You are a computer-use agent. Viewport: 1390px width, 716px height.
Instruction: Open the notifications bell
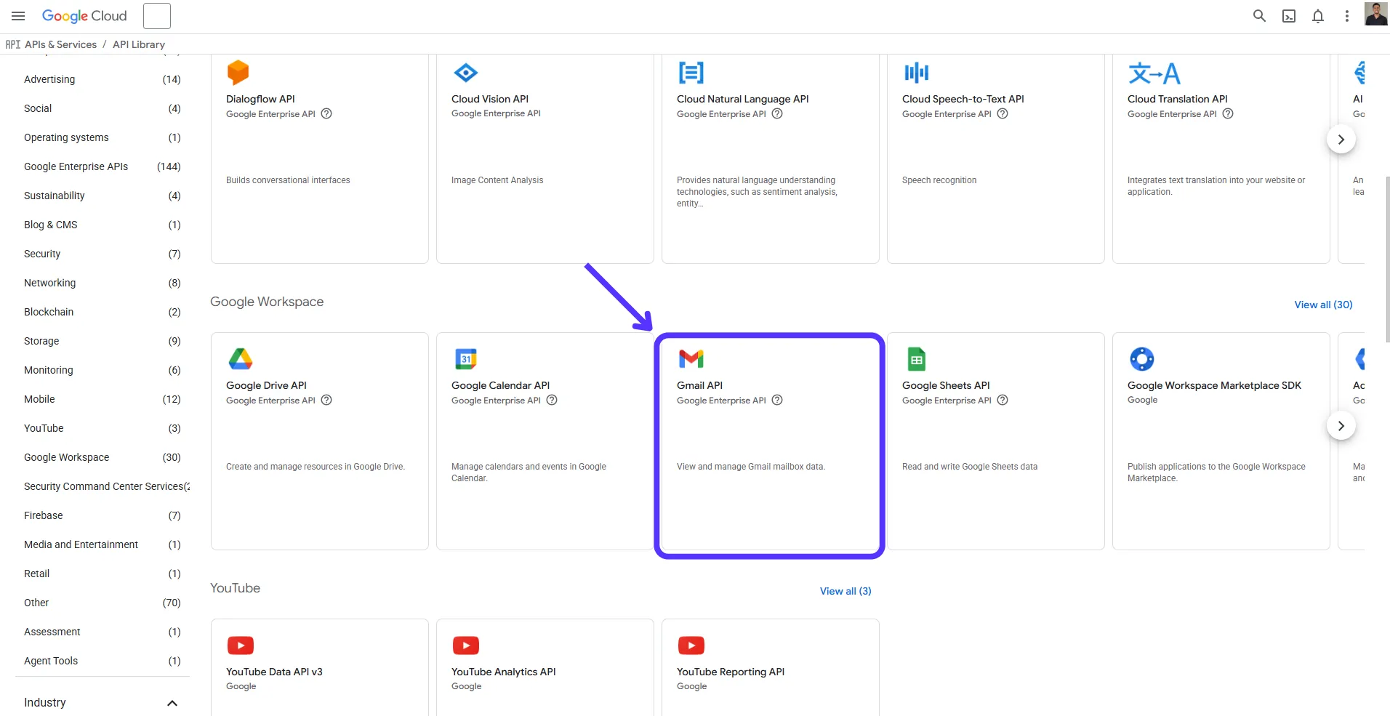(1318, 16)
